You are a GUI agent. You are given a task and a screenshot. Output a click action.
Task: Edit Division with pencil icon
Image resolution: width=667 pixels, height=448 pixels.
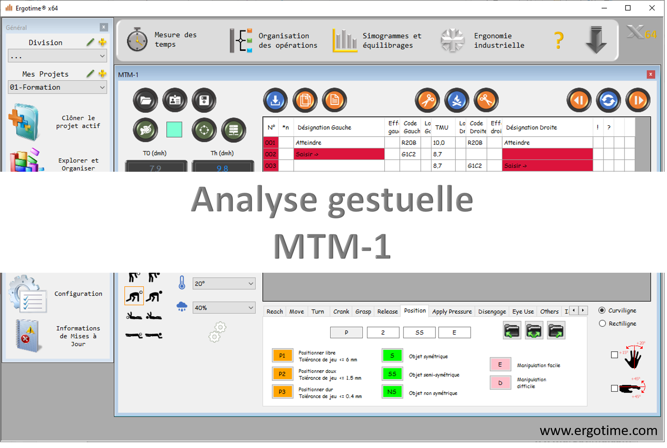pyautogui.click(x=90, y=42)
